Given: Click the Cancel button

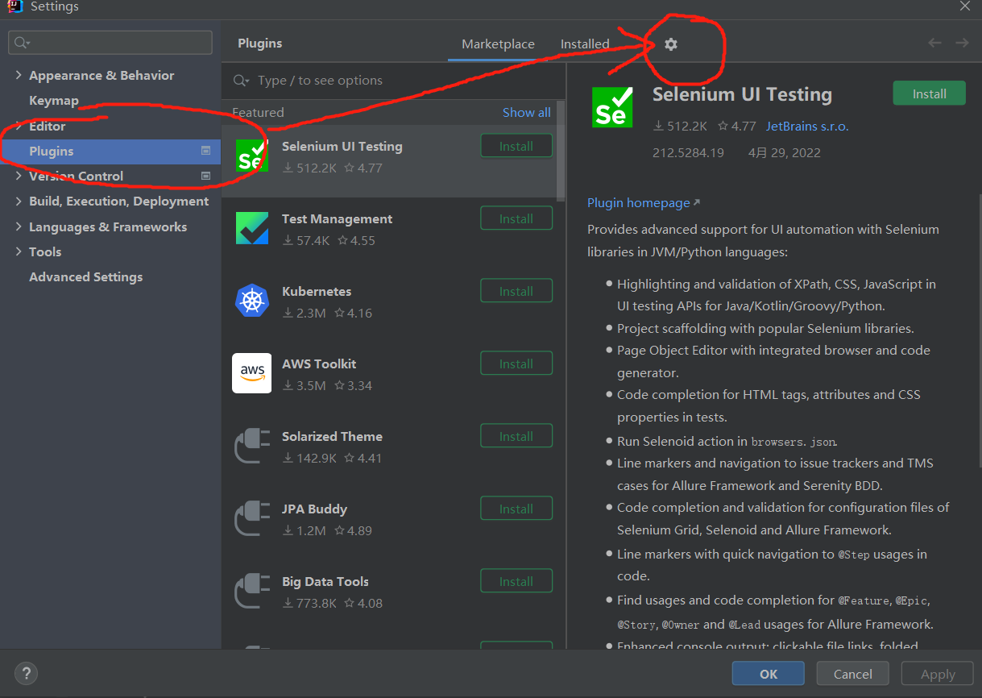Looking at the screenshot, I should (853, 674).
